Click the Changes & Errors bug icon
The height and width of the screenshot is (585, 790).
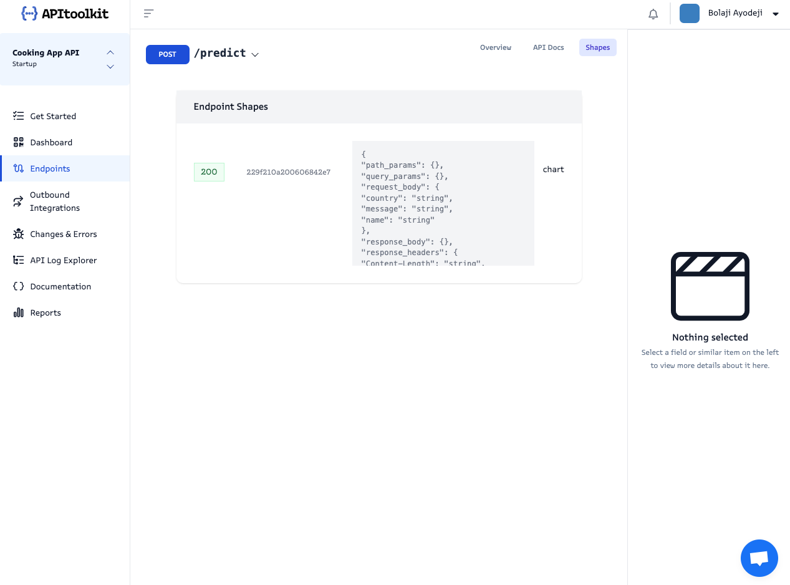19,234
